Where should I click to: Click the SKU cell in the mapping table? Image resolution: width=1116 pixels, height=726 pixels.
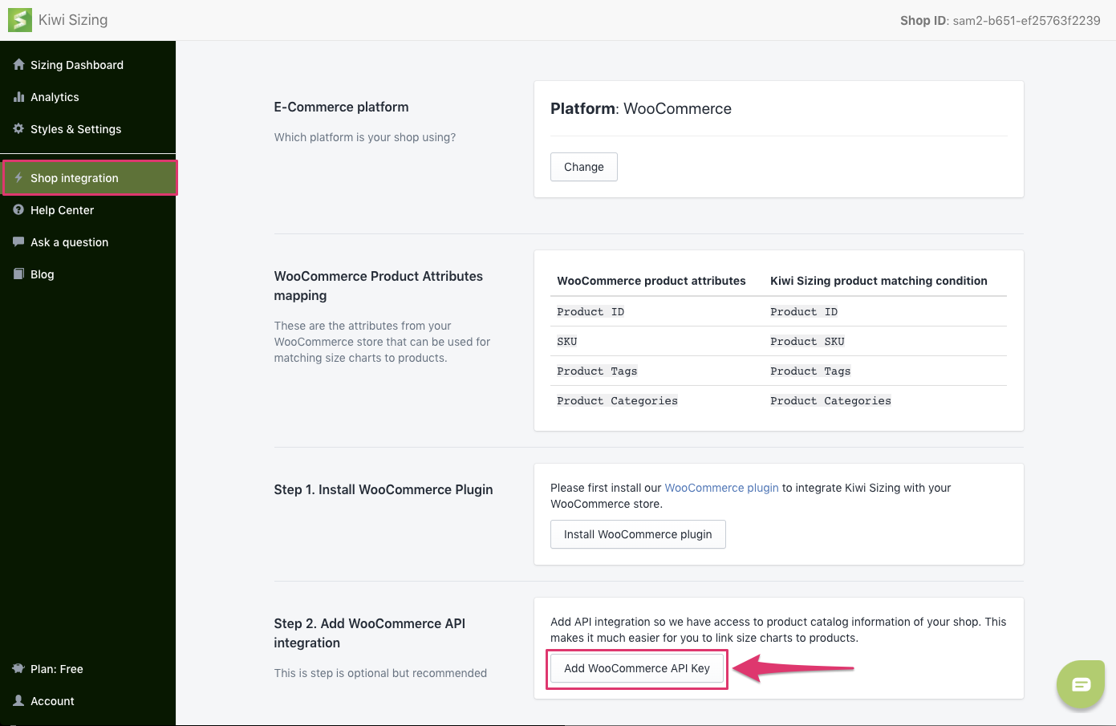point(567,341)
